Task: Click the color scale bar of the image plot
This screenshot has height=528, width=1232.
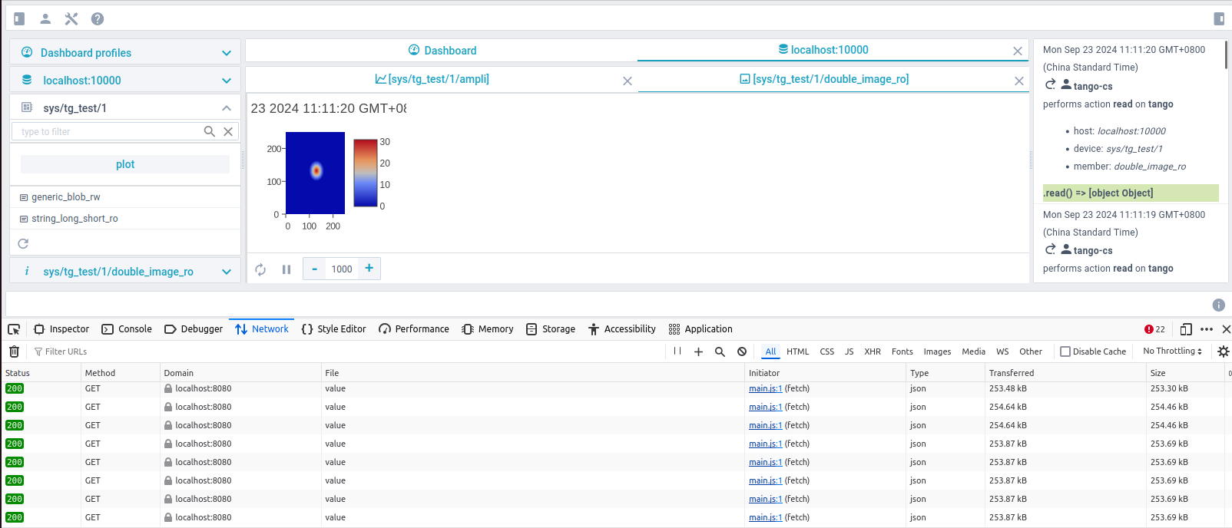Action: 365,173
